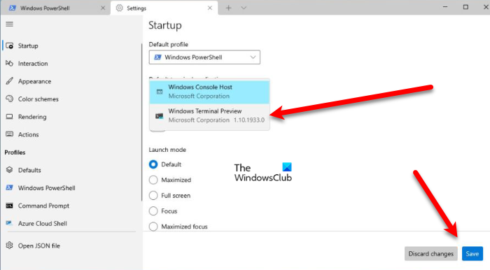Image resolution: width=490 pixels, height=270 pixels.
Task: Click the Rendering monitor icon
Action: [9, 117]
